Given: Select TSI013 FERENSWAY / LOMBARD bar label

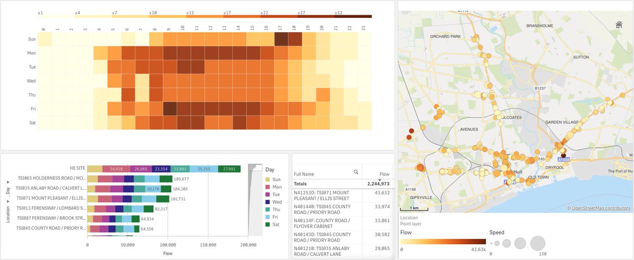Looking at the screenshot, I should (51, 209).
